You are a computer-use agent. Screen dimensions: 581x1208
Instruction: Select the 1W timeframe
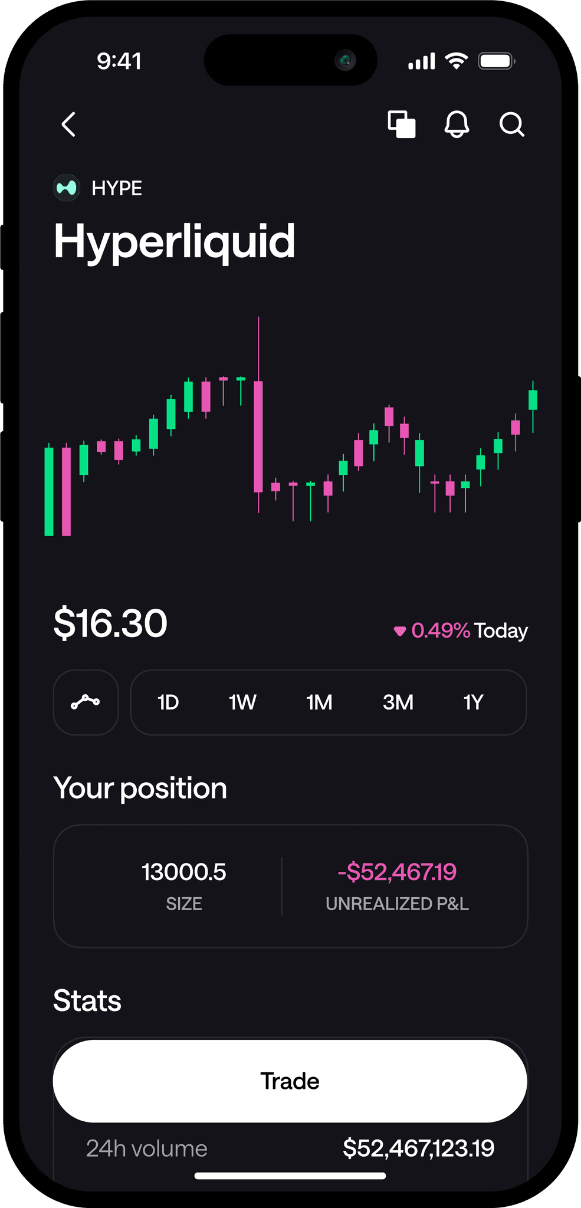[x=242, y=703]
